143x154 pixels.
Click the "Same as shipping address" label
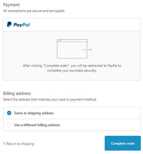34,113
